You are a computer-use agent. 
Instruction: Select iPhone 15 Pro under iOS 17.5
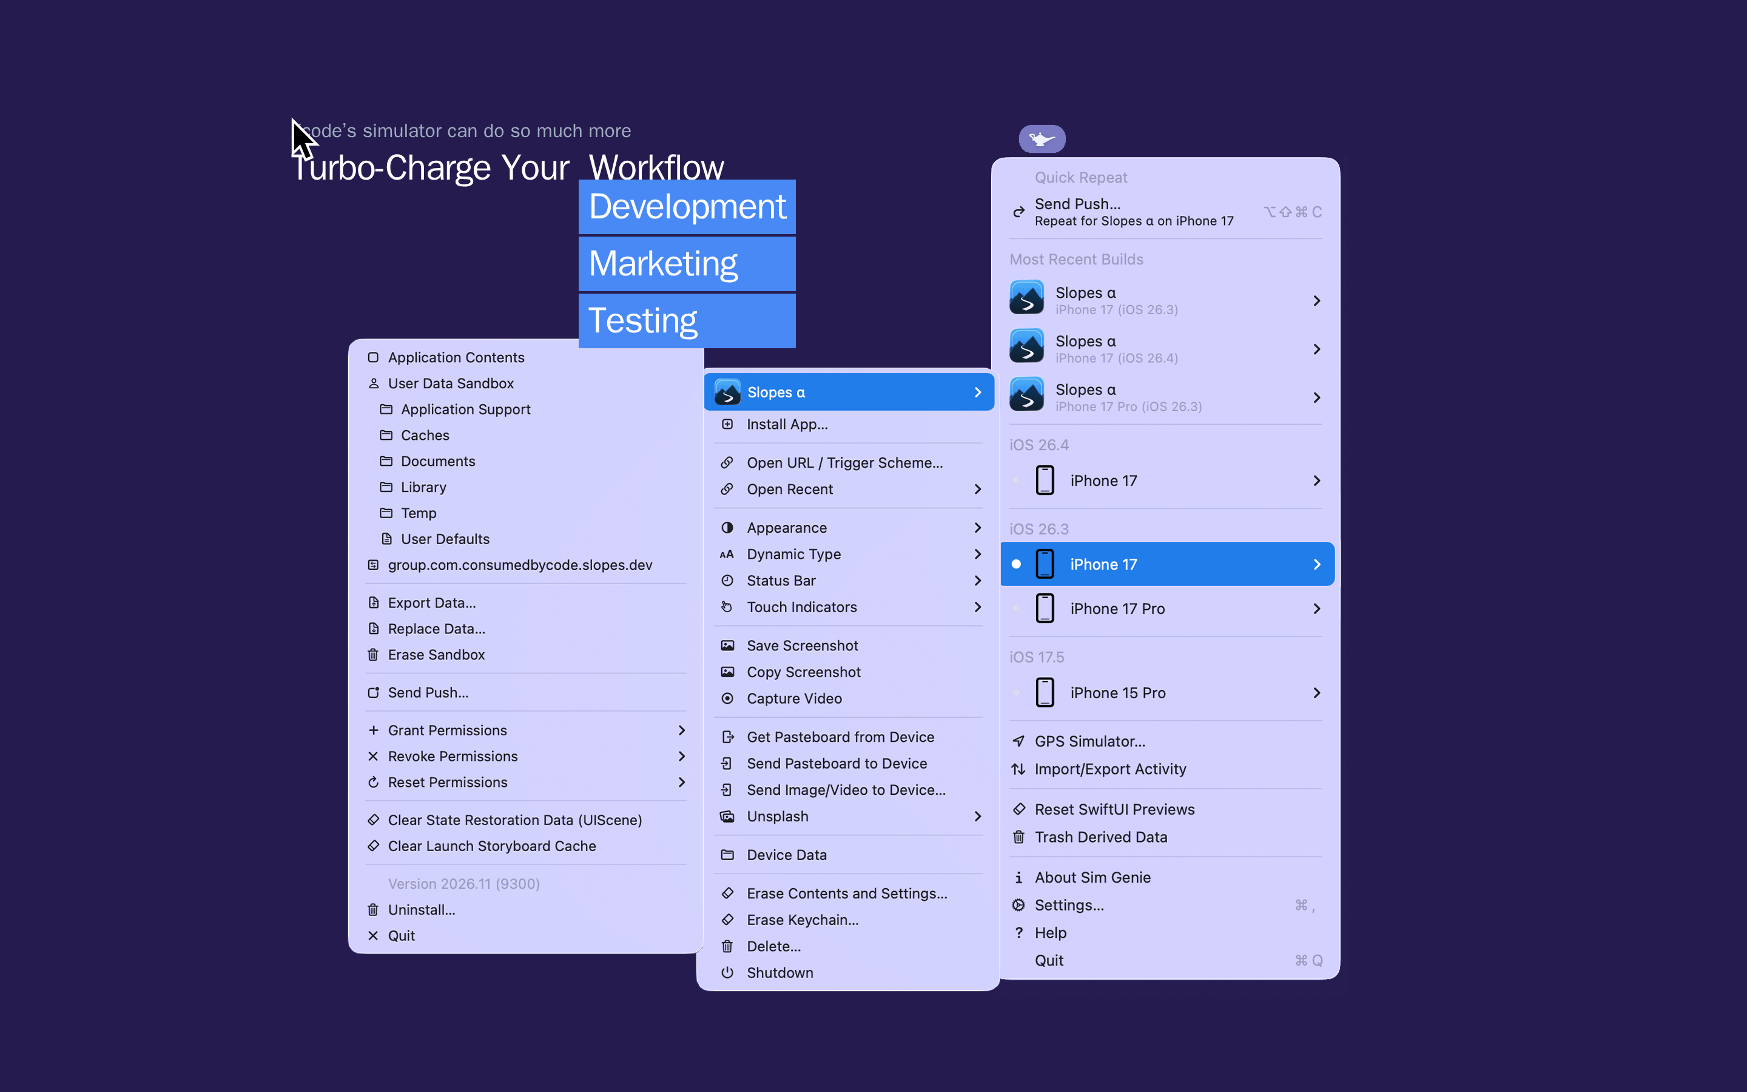pos(1167,693)
